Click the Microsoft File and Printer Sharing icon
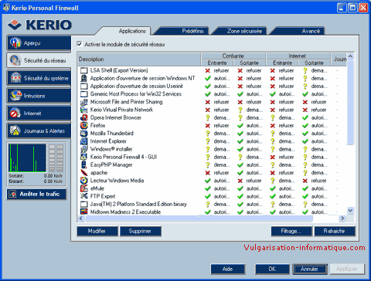Screen dimensions: 371x281 point(84,102)
